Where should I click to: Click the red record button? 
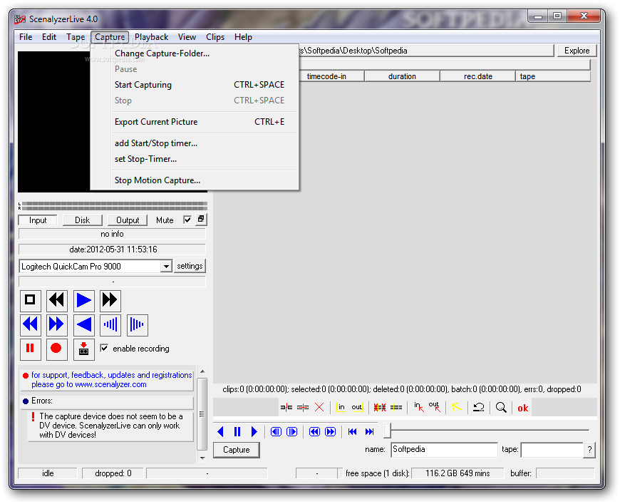coord(57,349)
